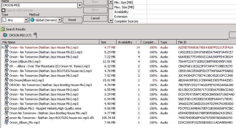The height and width of the screenshot is (128, 236).
Task: Click the More results button
Action: pyautogui.click(x=95, y=10)
